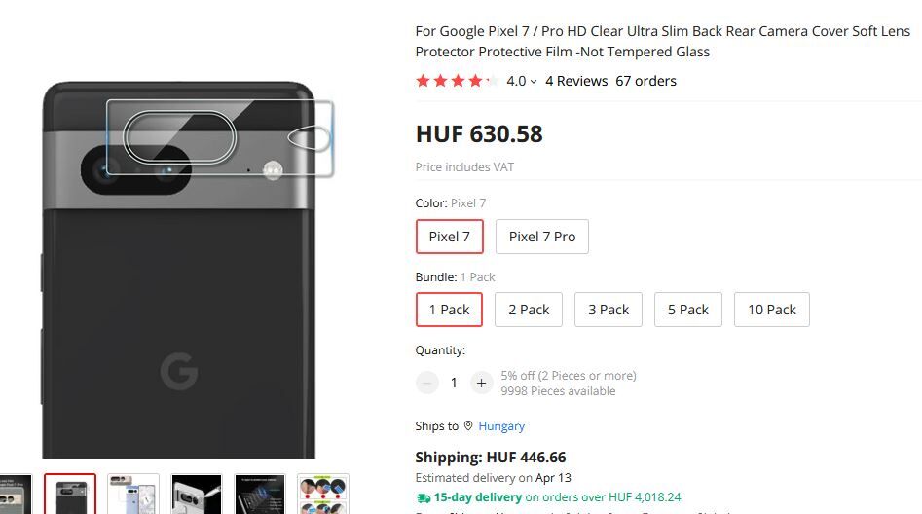Click the location pin icon by Hungary
The width and height of the screenshot is (922, 514).
point(468,426)
